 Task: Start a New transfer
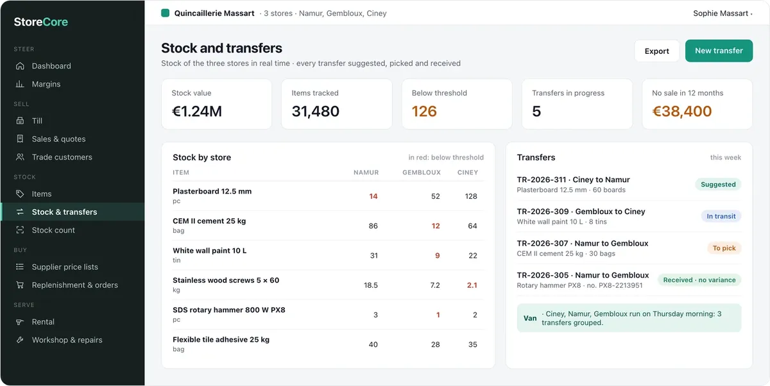coord(719,51)
